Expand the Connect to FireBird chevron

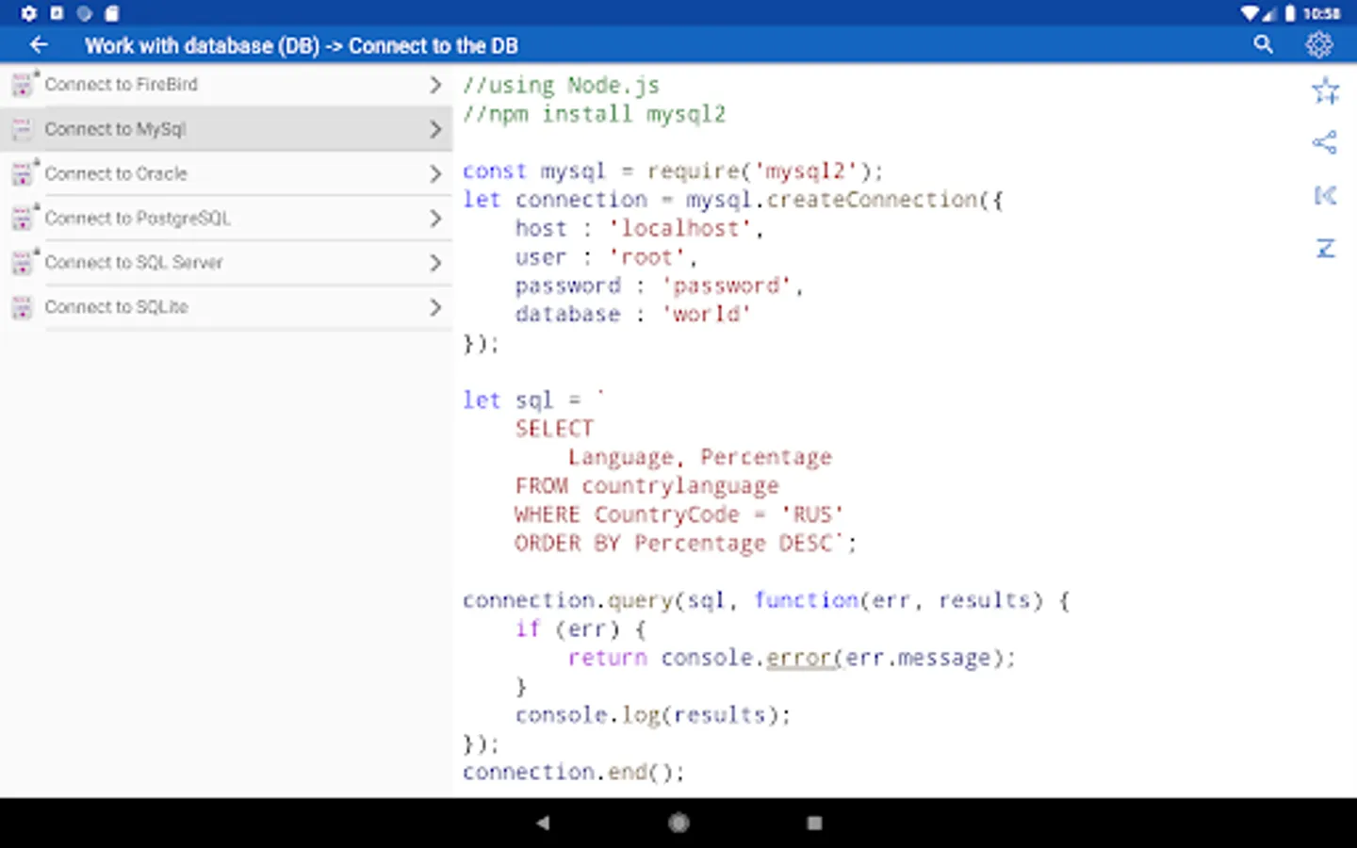coord(434,85)
